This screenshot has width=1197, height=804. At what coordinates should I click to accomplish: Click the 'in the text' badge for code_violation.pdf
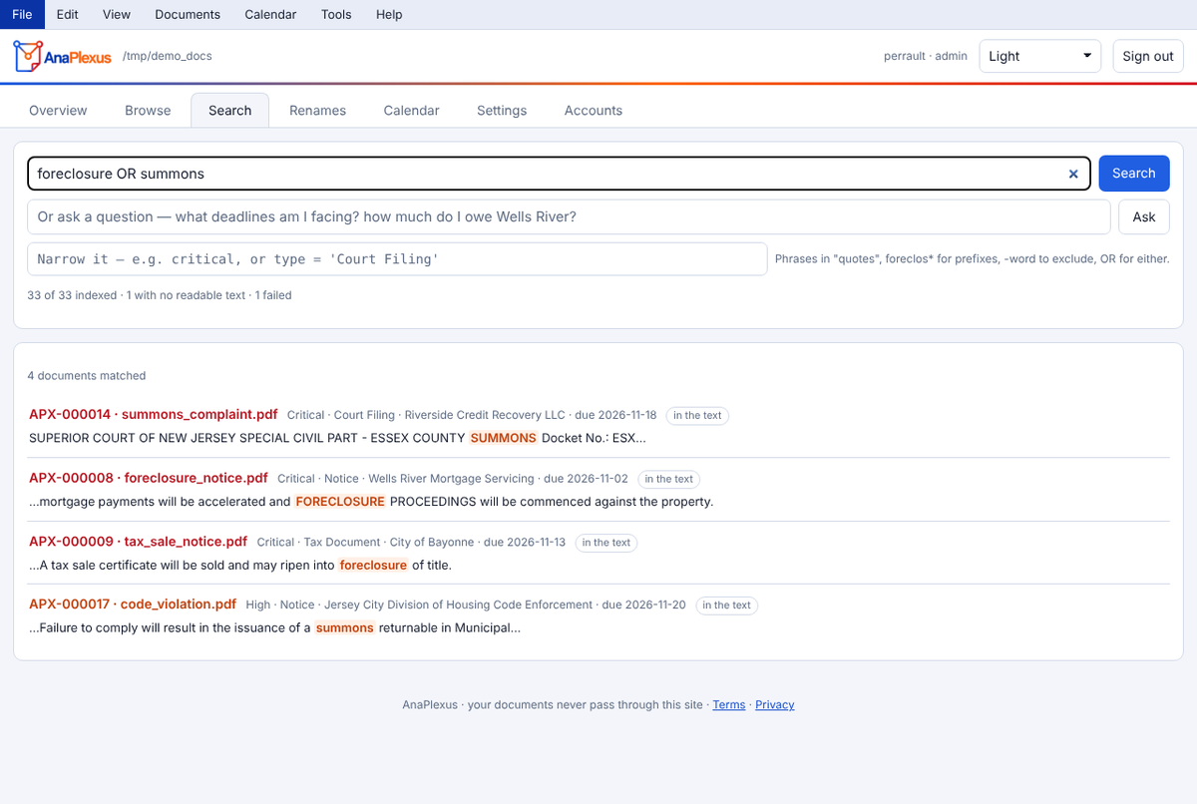[727, 604]
